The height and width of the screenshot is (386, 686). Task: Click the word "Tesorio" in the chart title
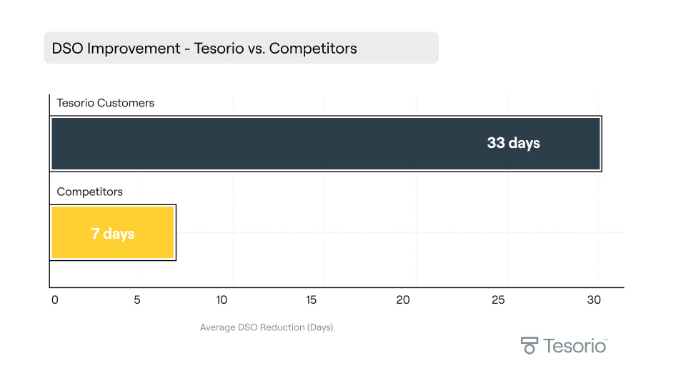[219, 49]
